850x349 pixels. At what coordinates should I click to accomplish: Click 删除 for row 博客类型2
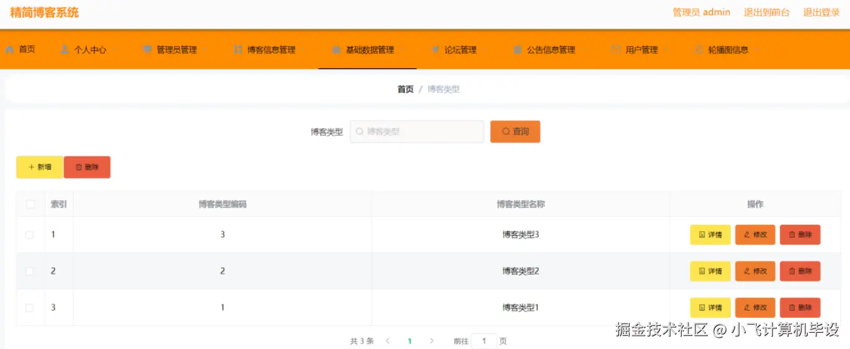[x=800, y=271]
